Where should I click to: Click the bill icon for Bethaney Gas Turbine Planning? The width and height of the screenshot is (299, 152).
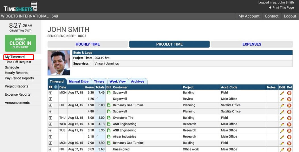pos(108,105)
